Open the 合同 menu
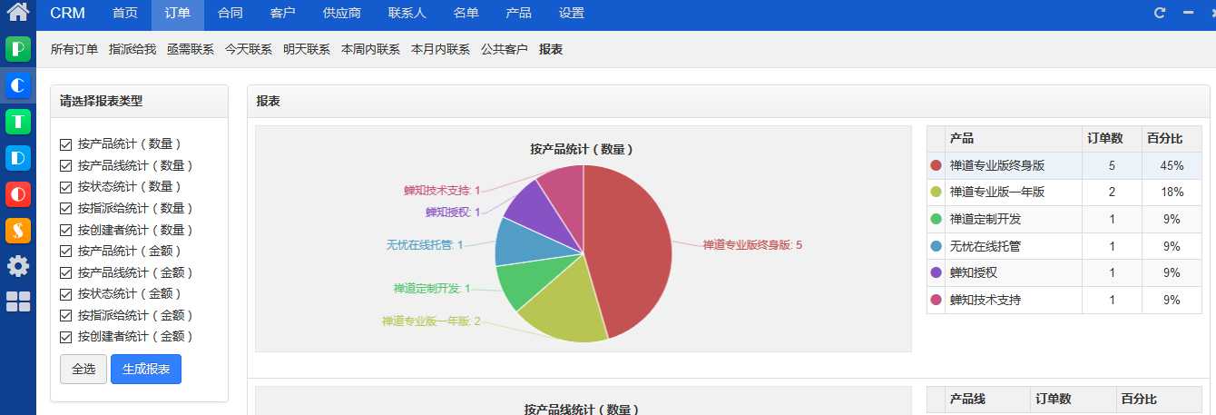 [230, 14]
